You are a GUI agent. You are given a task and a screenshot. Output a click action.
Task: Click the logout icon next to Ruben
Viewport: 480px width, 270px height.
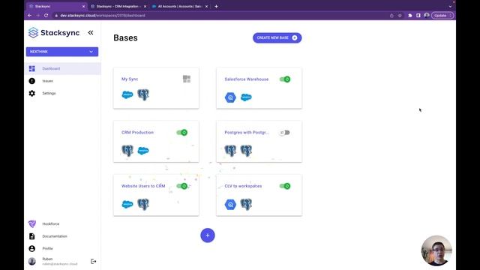(x=93, y=262)
